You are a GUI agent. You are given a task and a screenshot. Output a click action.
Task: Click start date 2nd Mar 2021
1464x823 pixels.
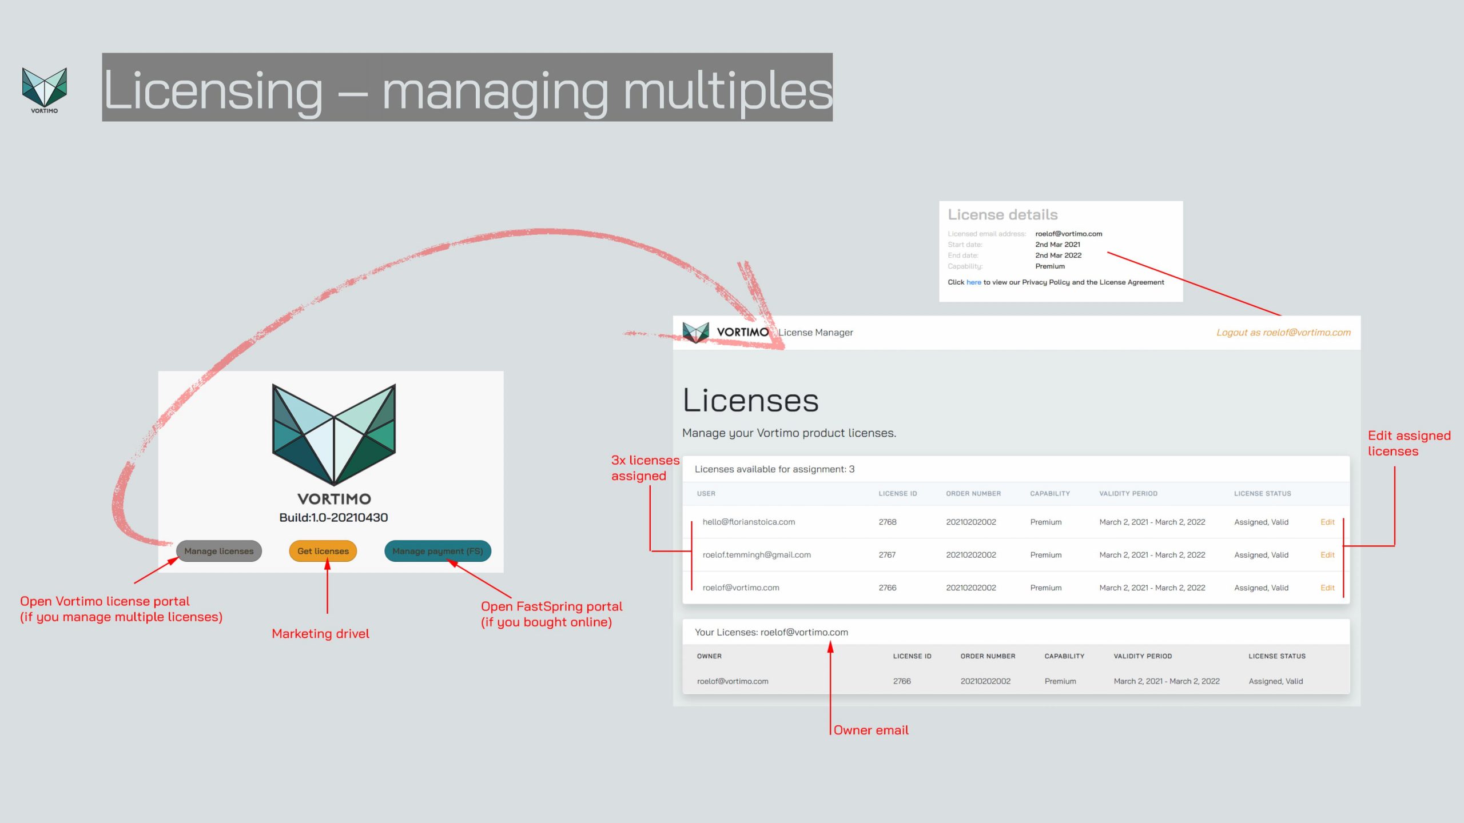1057,245
